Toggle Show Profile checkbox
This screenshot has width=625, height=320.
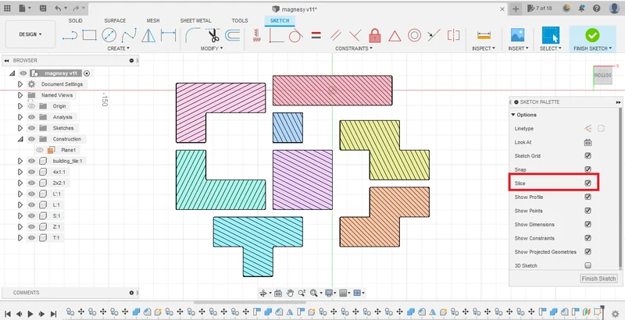[588, 197]
